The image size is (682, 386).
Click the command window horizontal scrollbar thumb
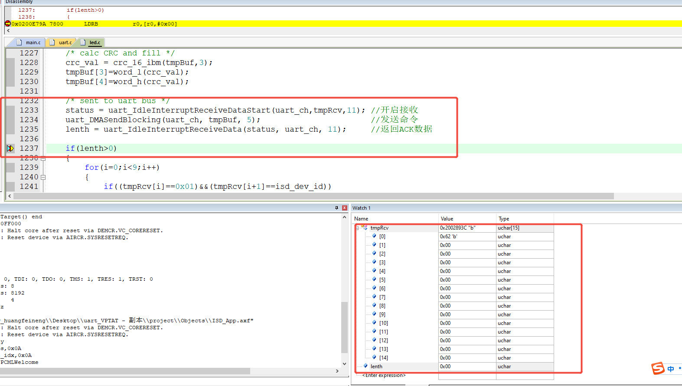click(x=125, y=371)
